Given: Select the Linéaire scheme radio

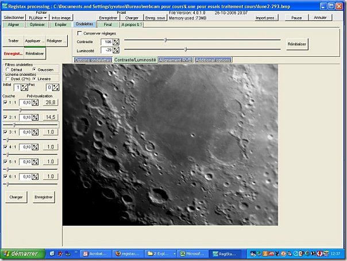Looking at the screenshot, I should tap(34, 79).
